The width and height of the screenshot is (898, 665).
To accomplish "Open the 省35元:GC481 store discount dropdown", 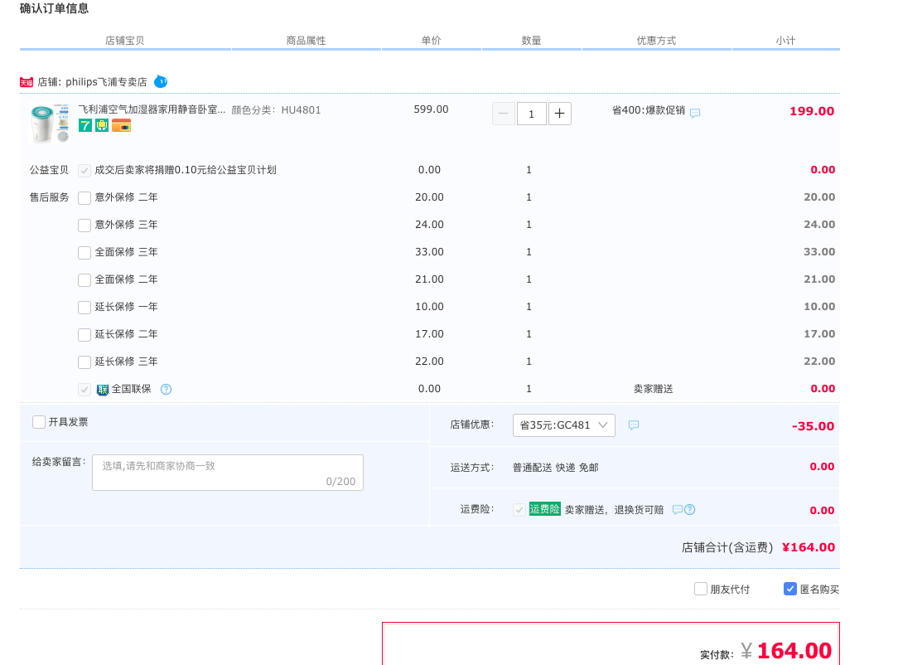I will point(563,425).
